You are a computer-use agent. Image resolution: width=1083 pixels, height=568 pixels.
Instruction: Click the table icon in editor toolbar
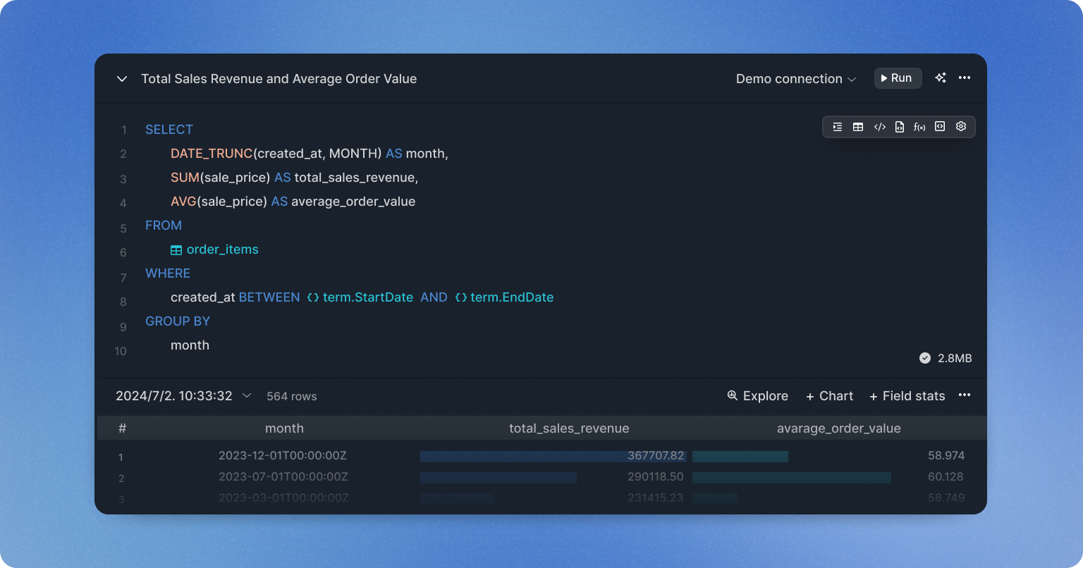click(x=858, y=127)
